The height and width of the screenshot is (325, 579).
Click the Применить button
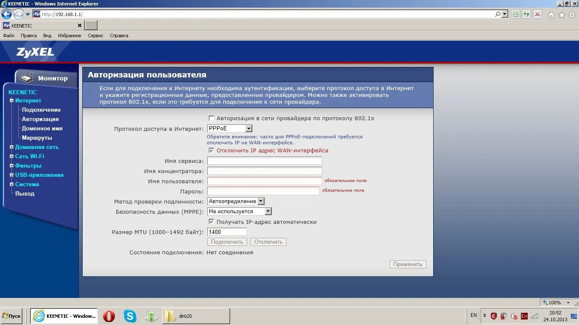pos(408,264)
